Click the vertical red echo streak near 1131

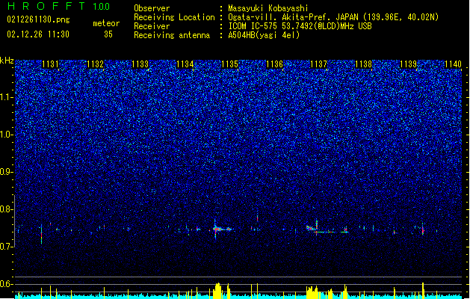(41, 234)
